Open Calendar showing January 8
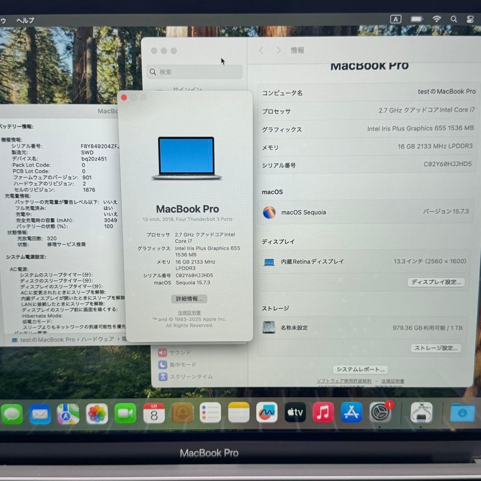The image size is (481, 481). [x=154, y=412]
